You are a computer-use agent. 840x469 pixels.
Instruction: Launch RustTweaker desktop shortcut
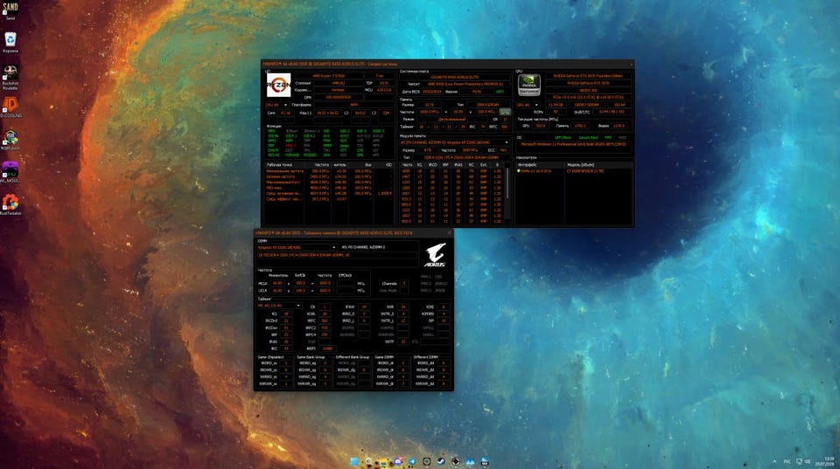click(10, 203)
